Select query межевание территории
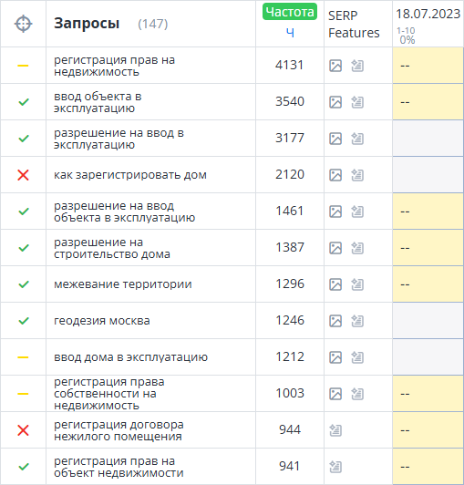 [123, 284]
